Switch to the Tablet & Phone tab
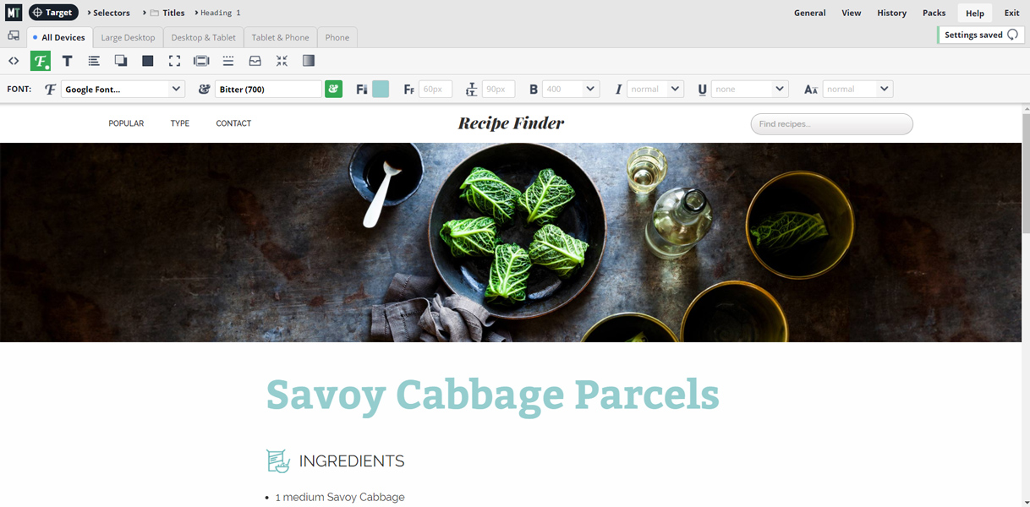Image resolution: width=1030 pixels, height=507 pixels. pyautogui.click(x=280, y=37)
